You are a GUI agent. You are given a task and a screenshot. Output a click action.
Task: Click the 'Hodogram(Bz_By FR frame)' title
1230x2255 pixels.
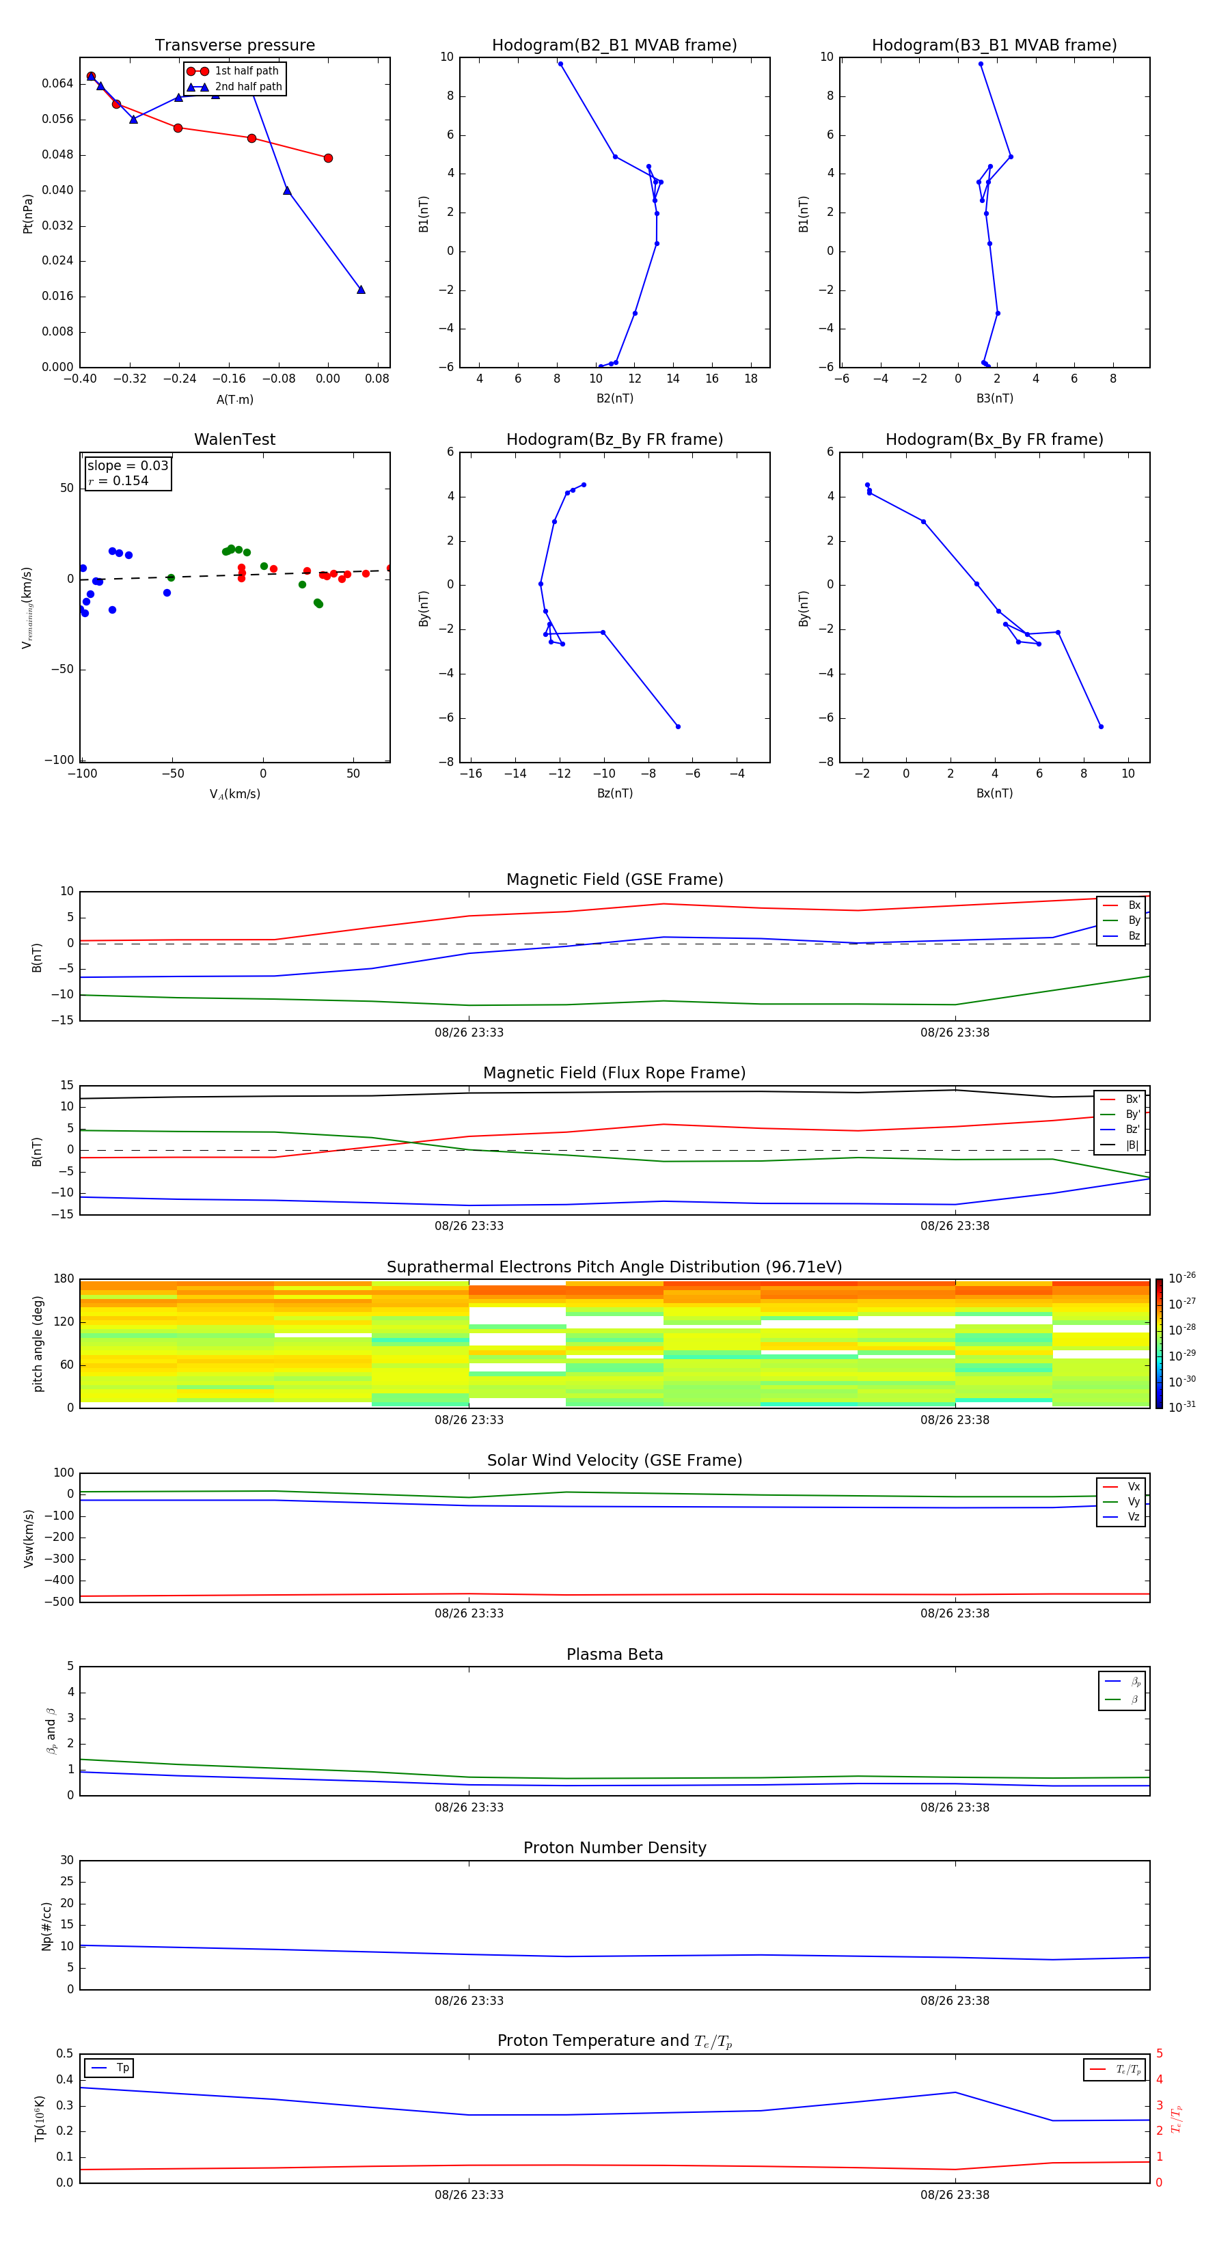(x=614, y=439)
